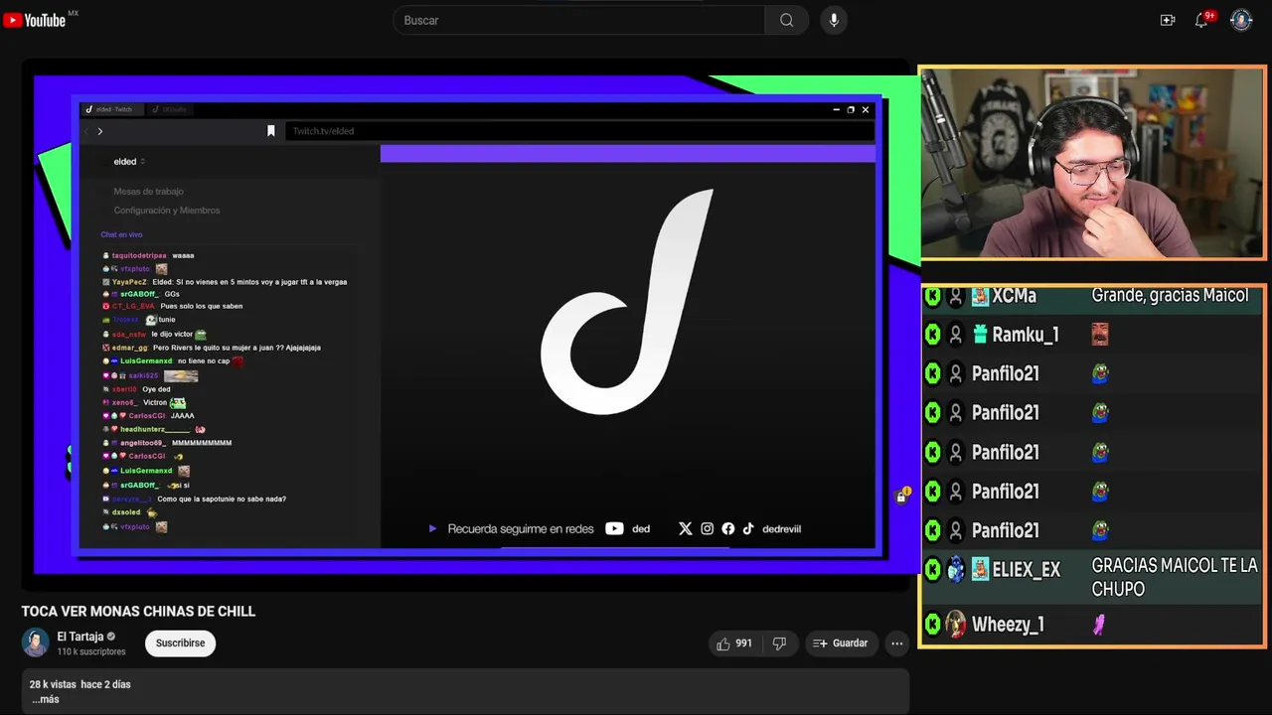Screen dimensions: 1272x715
Task: Open the create video icon
Action: click(1168, 20)
